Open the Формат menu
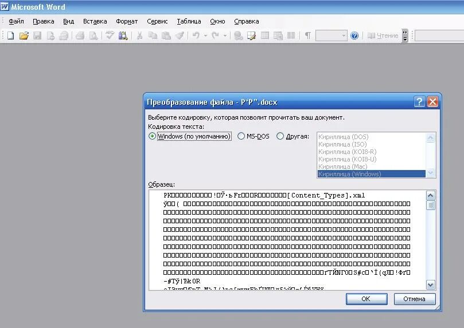 pyautogui.click(x=127, y=21)
